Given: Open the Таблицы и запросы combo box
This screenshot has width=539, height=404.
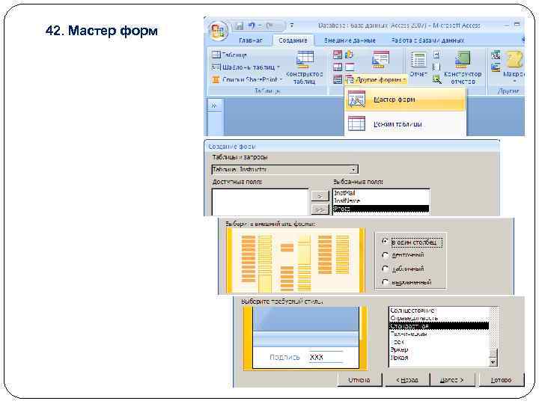Looking at the screenshot, I should [x=285, y=169].
